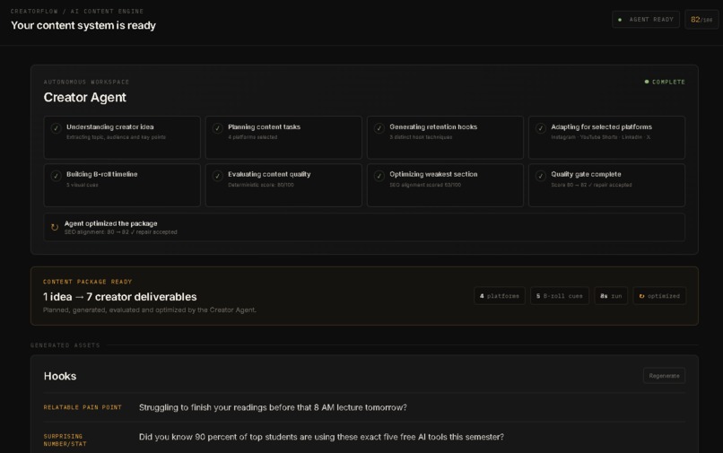
Task: Click Deterministic score: 80/100 subtitle
Action: [261, 185]
